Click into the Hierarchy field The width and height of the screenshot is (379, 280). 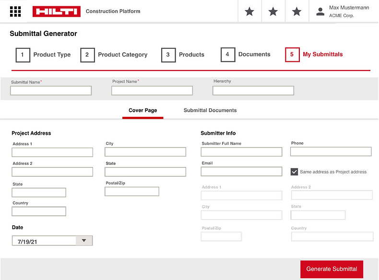(253, 91)
